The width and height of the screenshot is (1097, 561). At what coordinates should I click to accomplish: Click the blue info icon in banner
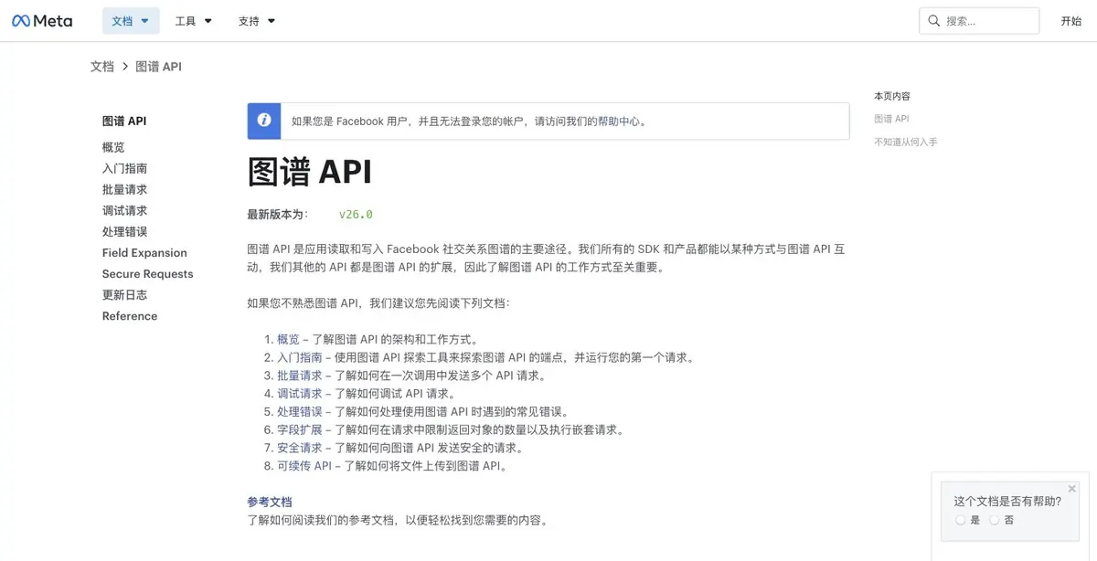point(264,121)
